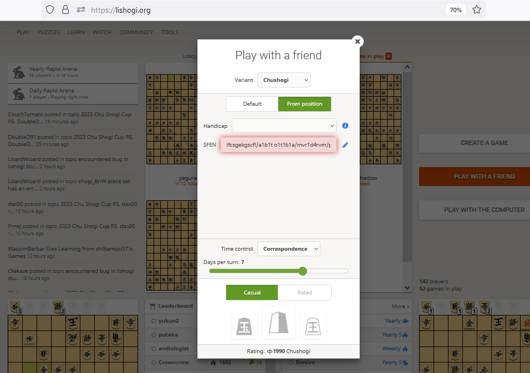530x373 pixels.
Task: Click the pencil icon to edit the SFEN
Action: 345,144
